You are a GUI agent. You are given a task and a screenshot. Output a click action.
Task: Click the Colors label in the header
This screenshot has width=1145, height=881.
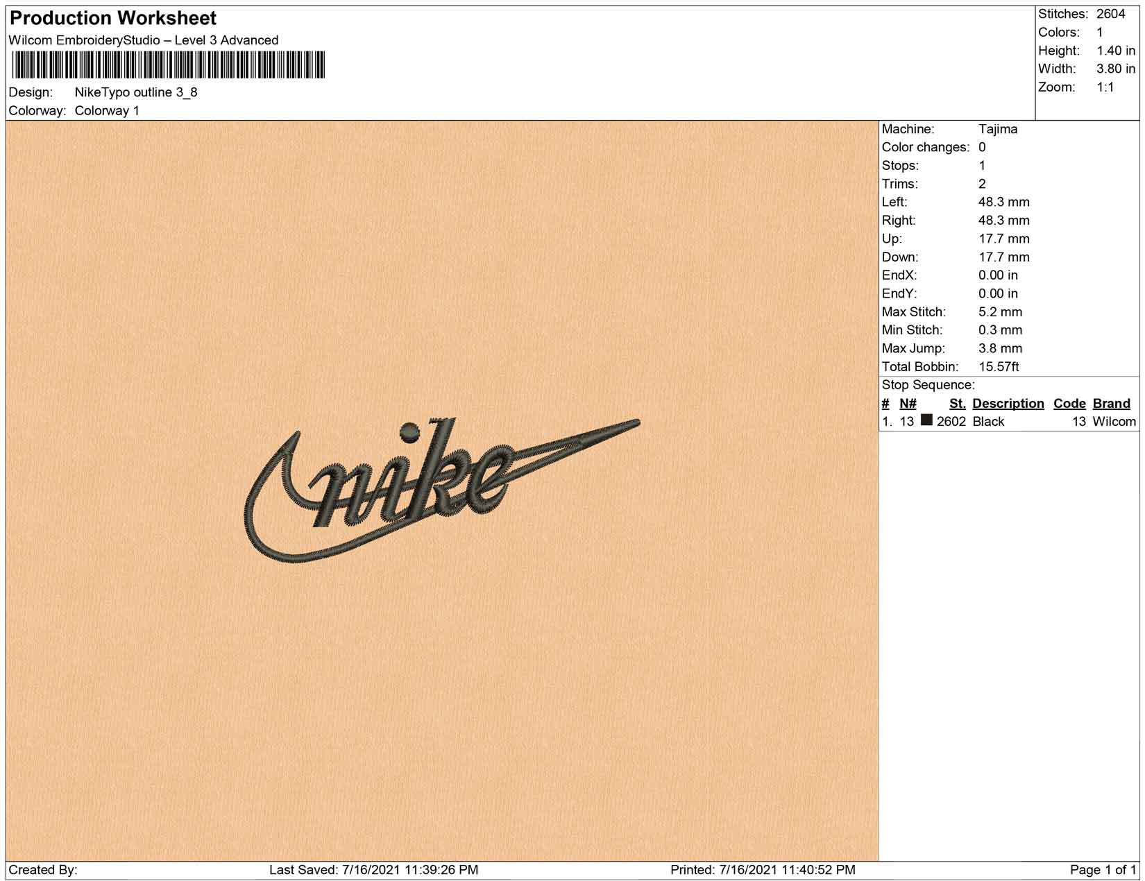1060,33
